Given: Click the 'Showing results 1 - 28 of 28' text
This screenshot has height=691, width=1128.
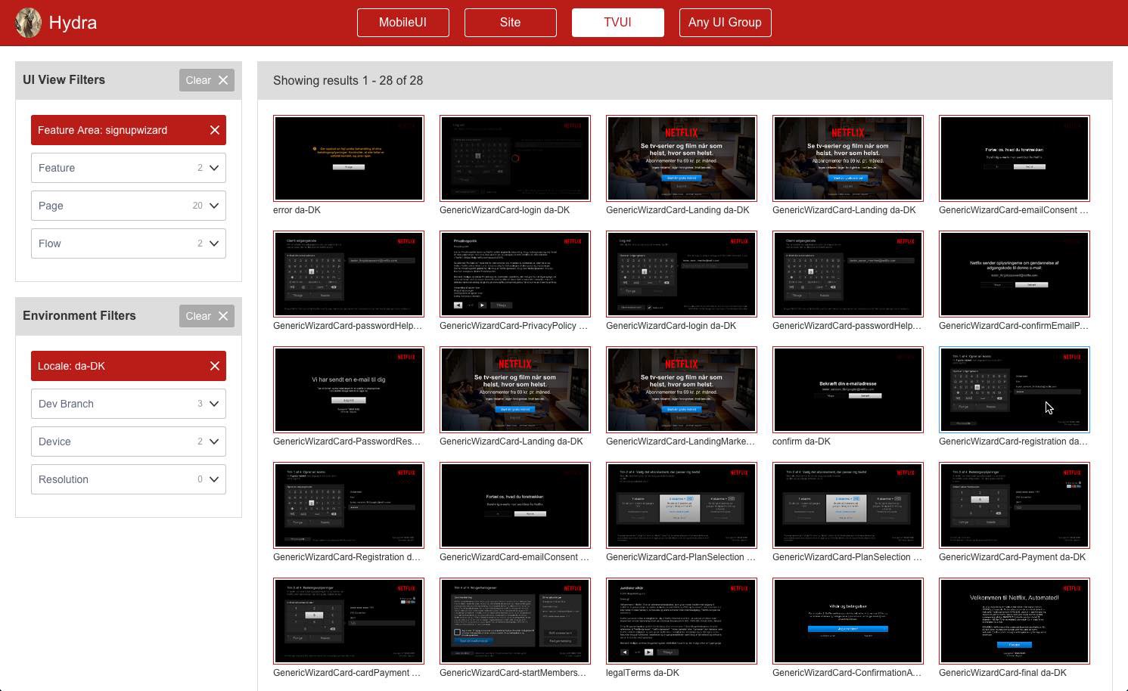Looking at the screenshot, I should click(x=348, y=80).
